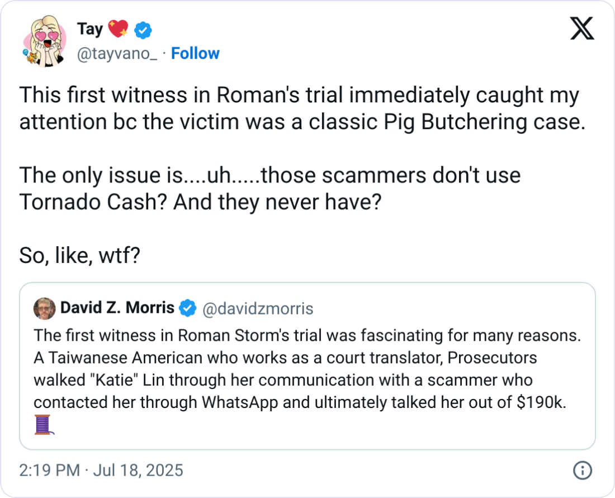Image resolution: width=615 pixels, height=498 pixels.
Task: Open the X logo link
Action: tap(582, 29)
